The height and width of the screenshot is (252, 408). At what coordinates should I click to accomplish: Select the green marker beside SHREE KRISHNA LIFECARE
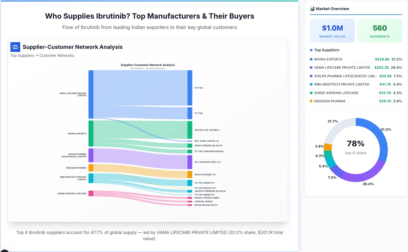[x=311, y=93]
